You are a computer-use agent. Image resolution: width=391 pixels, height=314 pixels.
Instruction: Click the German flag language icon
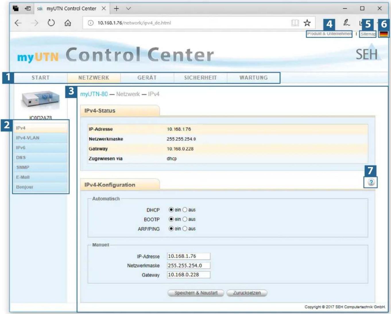pyautogui.click(x=384, y=34)
